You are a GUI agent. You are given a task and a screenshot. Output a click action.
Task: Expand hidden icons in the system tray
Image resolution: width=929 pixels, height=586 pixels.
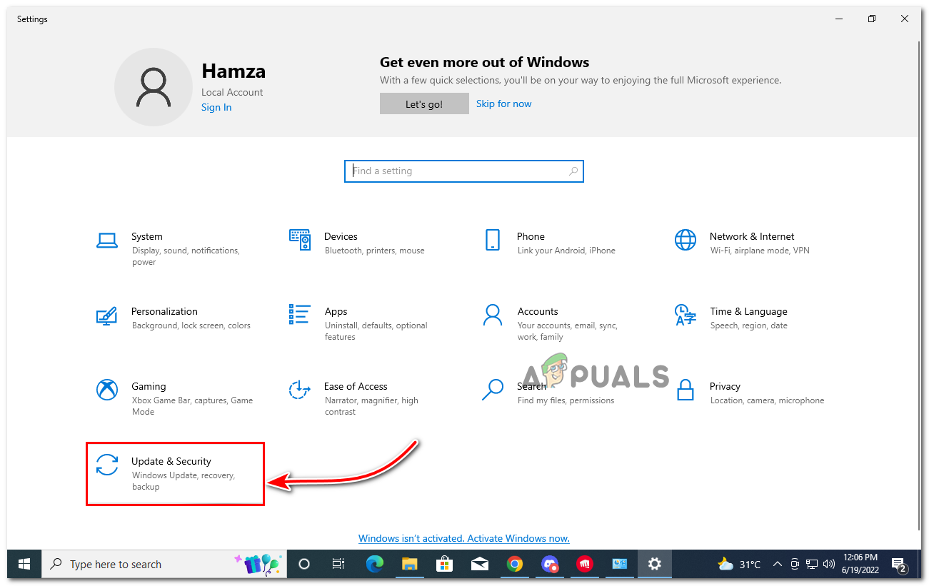(x=777, y=564)
